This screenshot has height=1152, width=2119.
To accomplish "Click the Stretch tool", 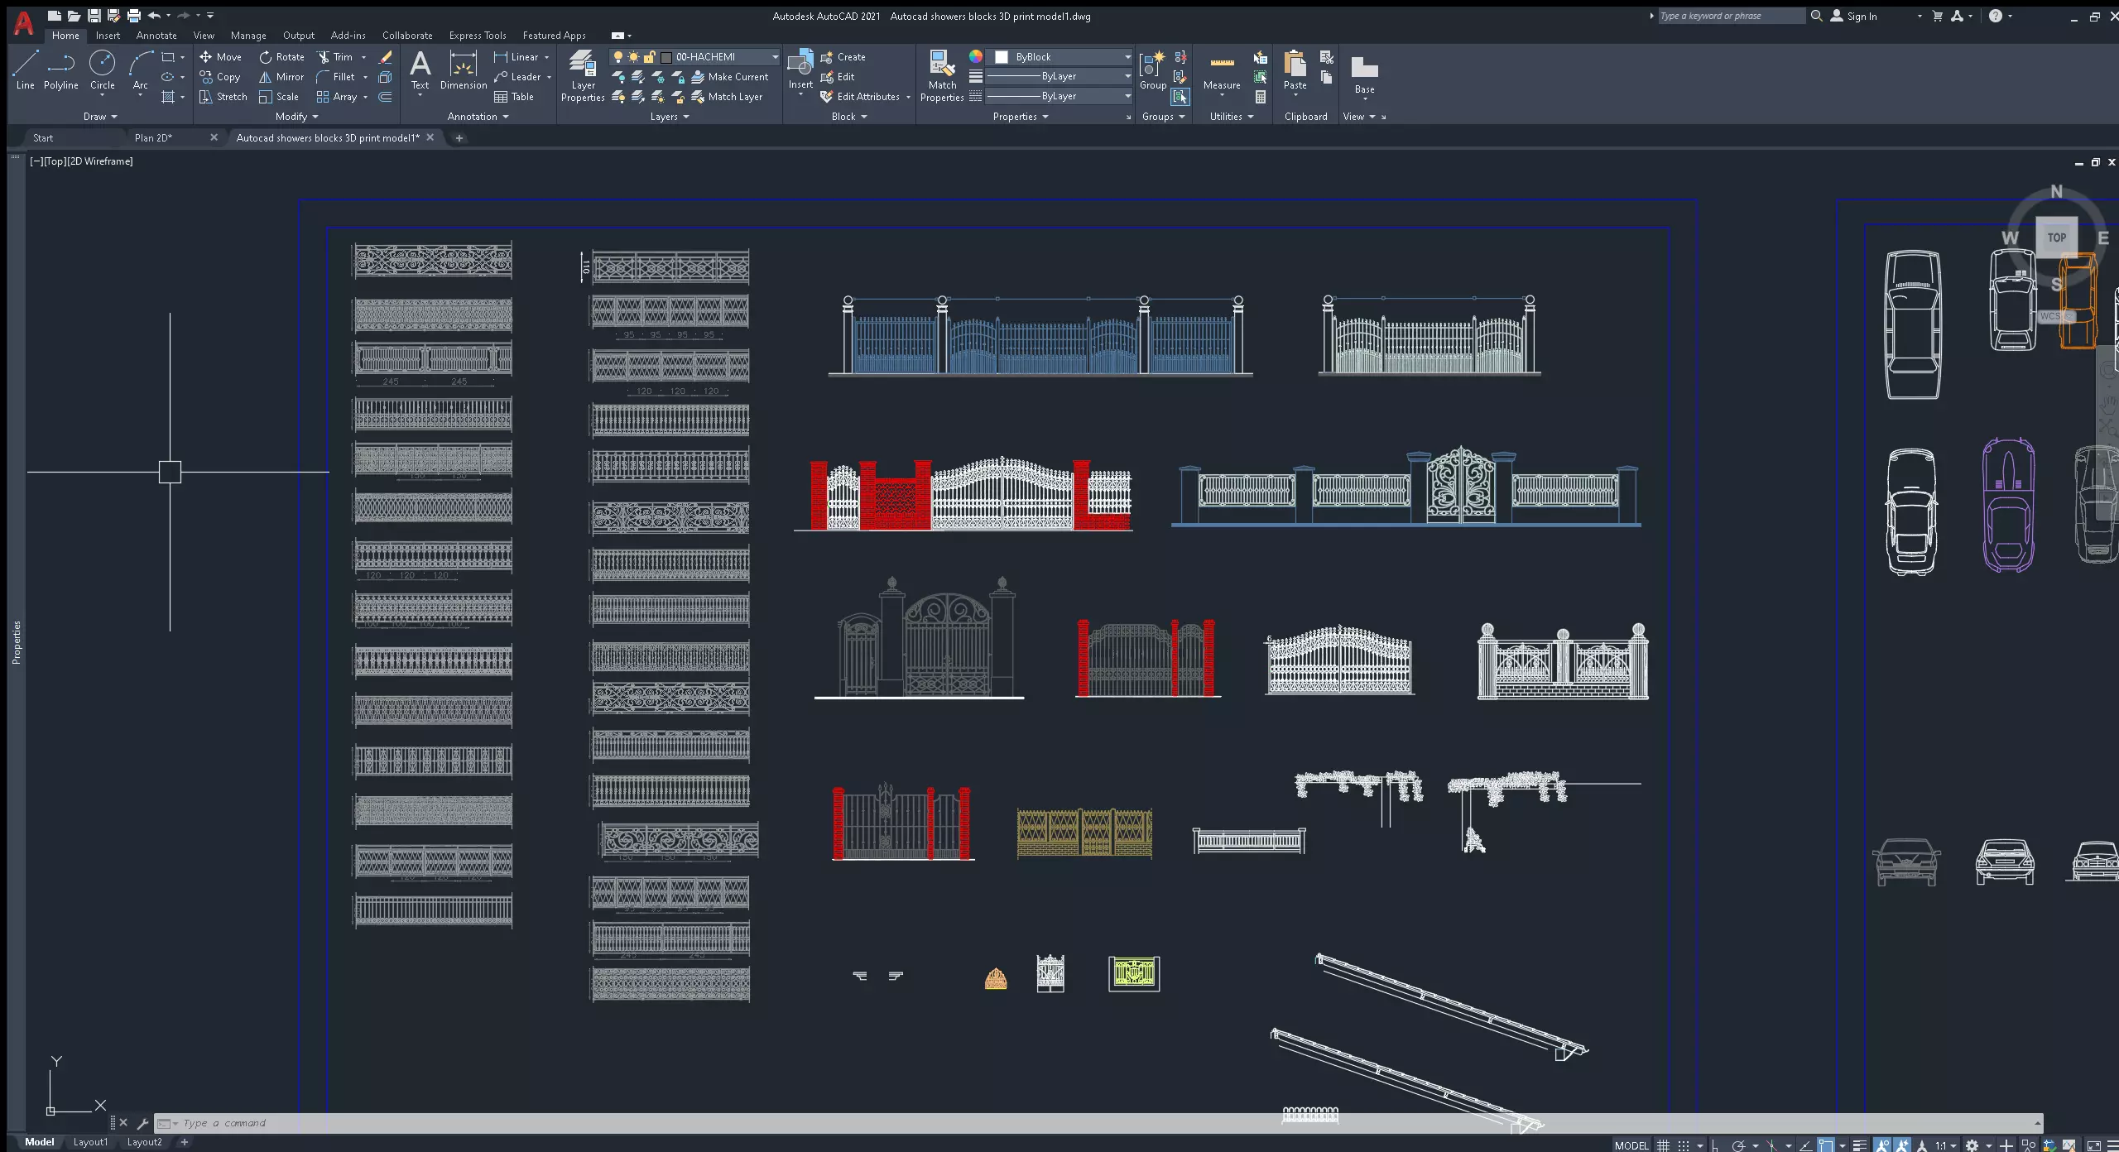I will click(223, 97).
